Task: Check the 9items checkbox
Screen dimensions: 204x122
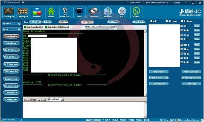Action: (182, 21)
